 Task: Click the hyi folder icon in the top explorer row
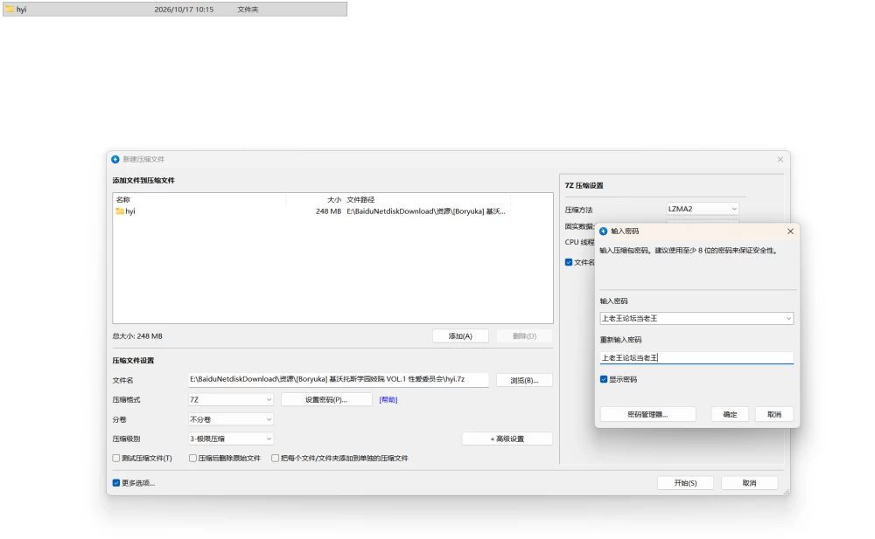pos(10,9)
